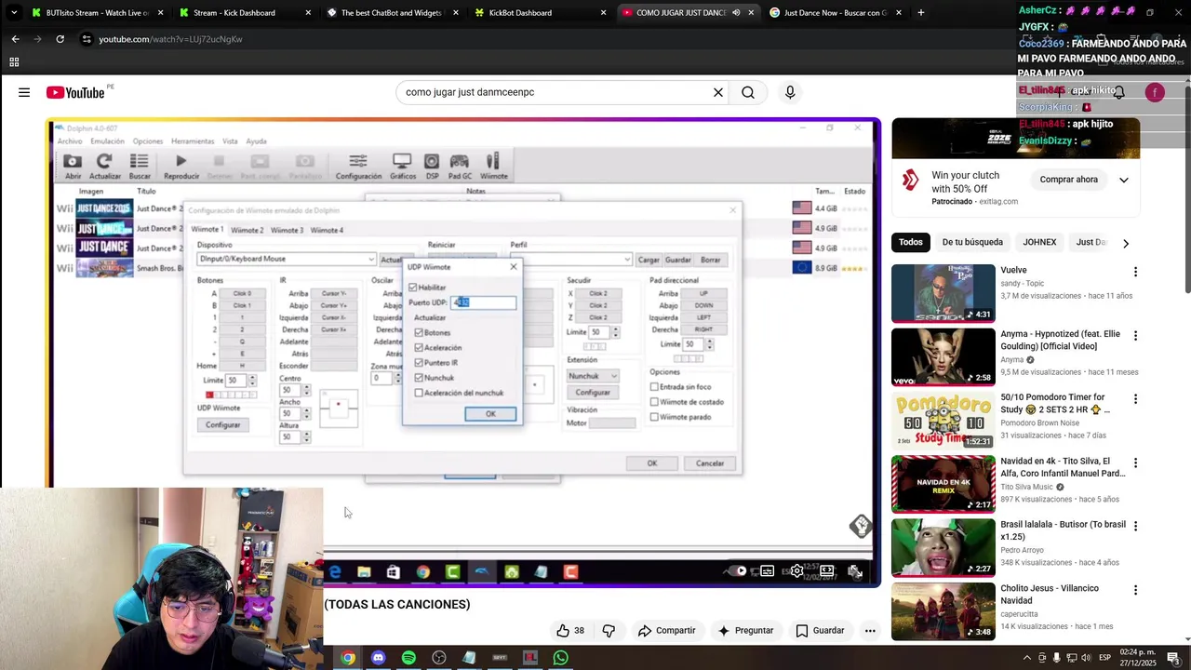Click Comprar ahora in the ad
The width and height of the screenshot is (1191, 670).
tap(1068, 180)
